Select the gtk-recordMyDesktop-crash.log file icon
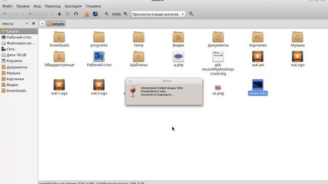328x184 pixels. point(218,57)
